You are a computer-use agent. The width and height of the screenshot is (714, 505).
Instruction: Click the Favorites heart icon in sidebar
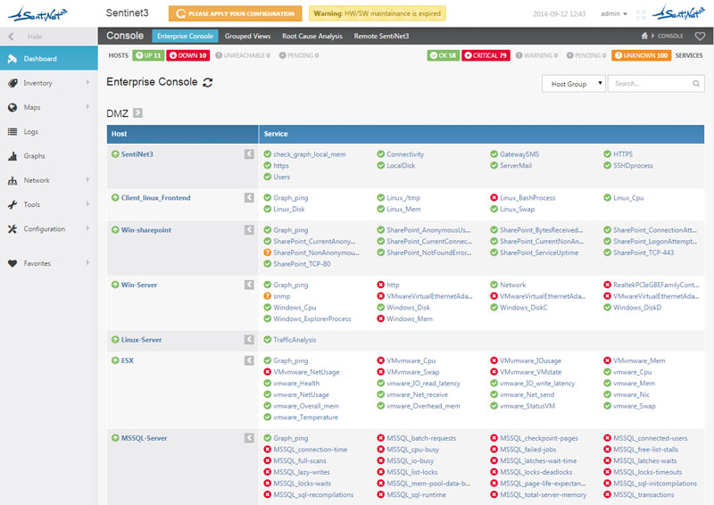tap(12, 263)
